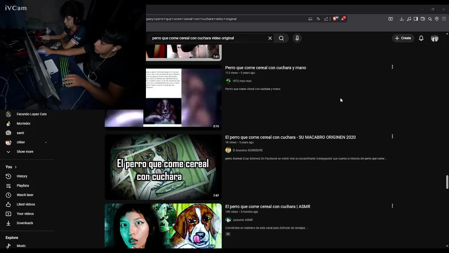Image resolution: width=449 pixels, height=253 pixels.
Task: Click the VITO mon mon channel avatar
Action: click(228, 81)
